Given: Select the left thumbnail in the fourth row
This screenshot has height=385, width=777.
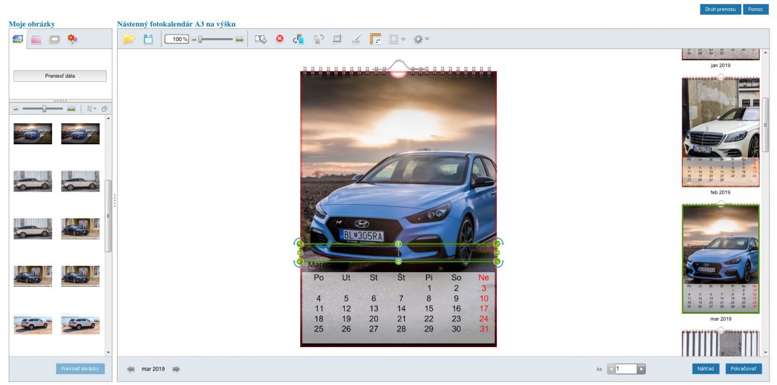Looking at the screenshot, I should click(x=33, y=276).
